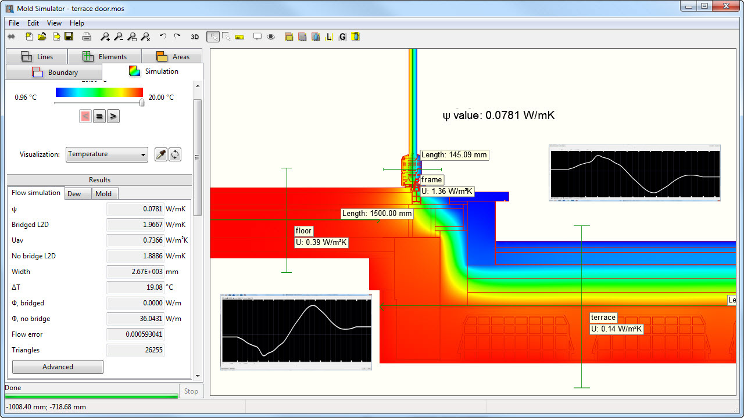Select the ruler measurement tool
The width and height of the screenshot is (744, 418).
239,37
